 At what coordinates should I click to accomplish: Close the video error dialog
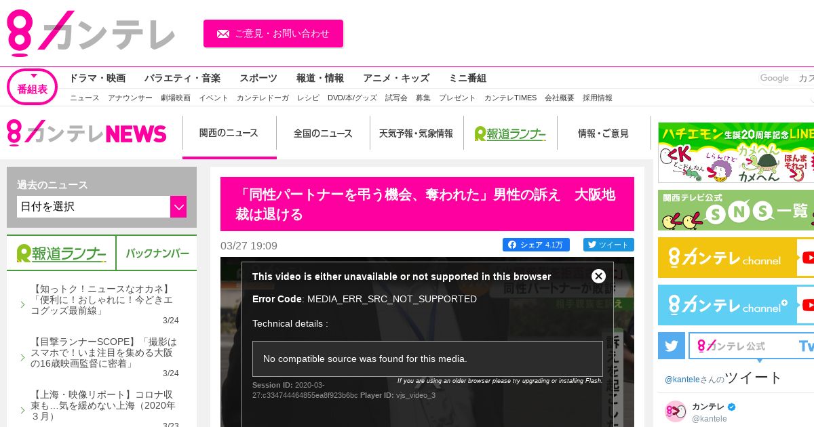(598, 276)
